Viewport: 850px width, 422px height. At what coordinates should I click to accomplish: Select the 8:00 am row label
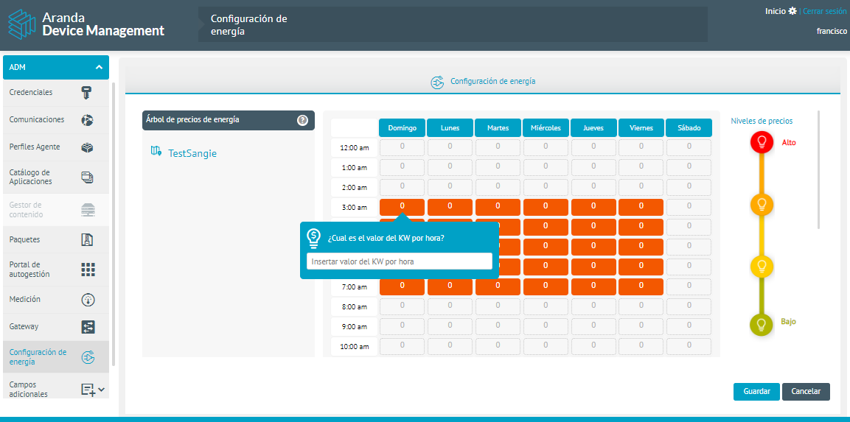click(x=354, y=306)
